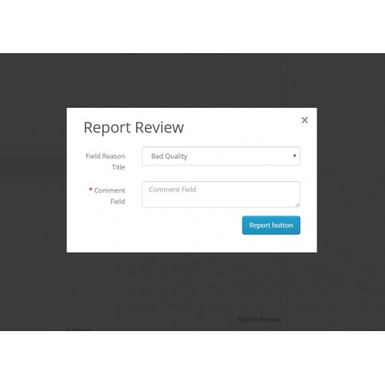Select the Bad Quality text in combo box
Screen dimensions: 385x385
tap(169, 156)
